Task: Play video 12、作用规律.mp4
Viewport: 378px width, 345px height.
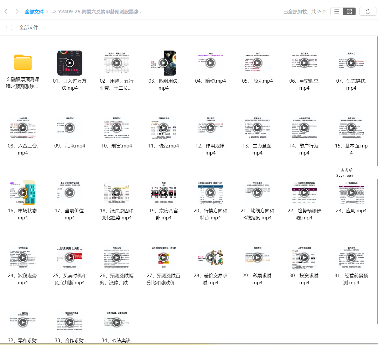Action: 210,128
